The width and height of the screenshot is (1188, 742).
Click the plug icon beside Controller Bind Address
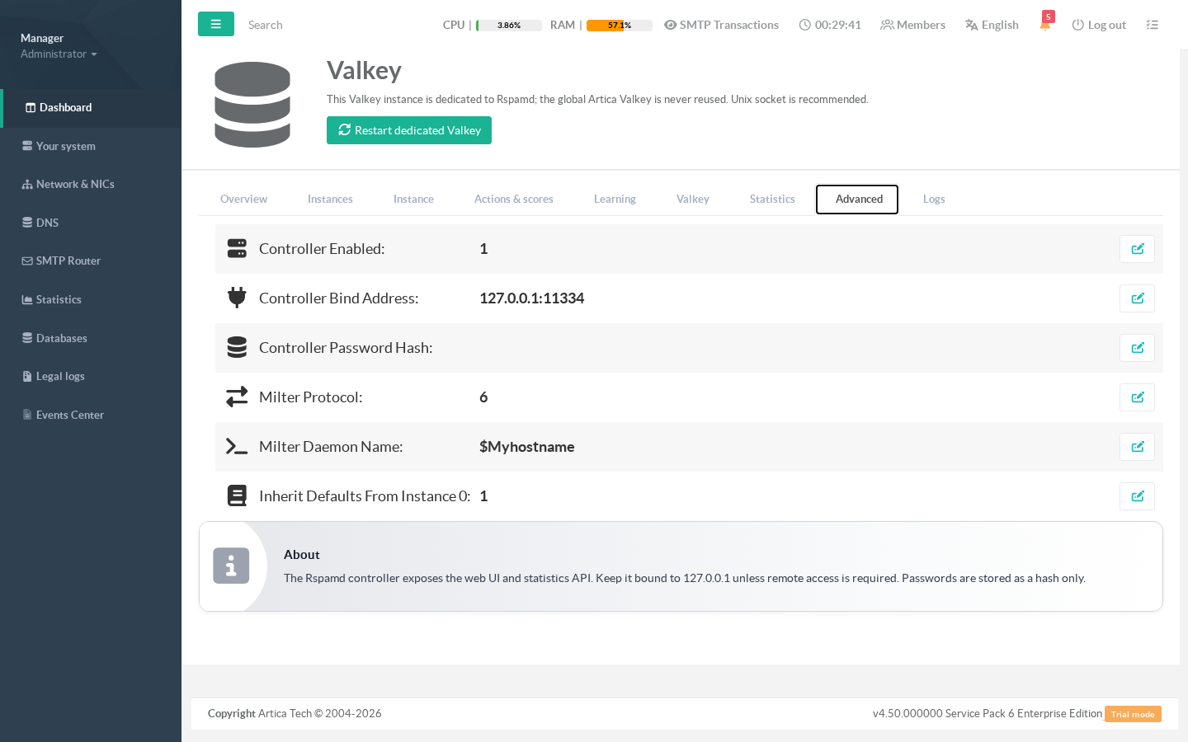(x=237, y=298)
